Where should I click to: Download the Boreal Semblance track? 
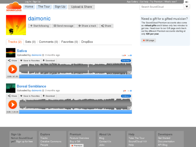coord(49,96)
